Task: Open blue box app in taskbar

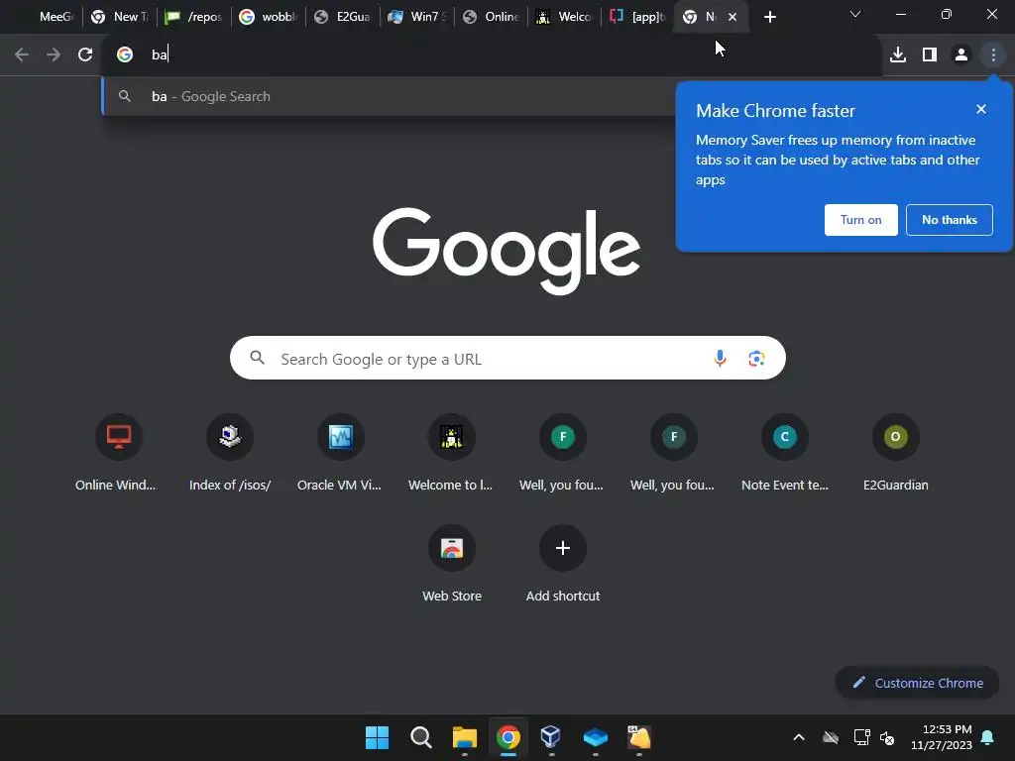Action: [x=595, y=737]
